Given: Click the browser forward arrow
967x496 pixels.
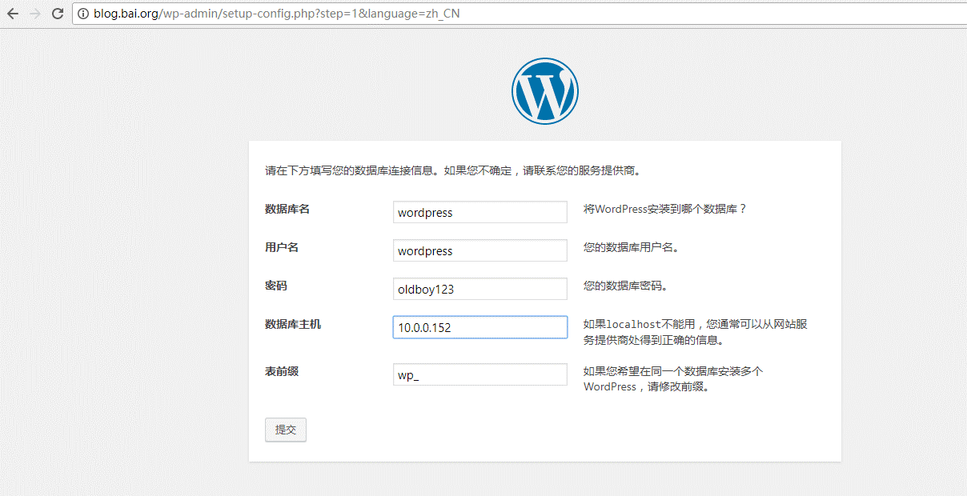Looking at the screenshot, I should pos(34,14).
